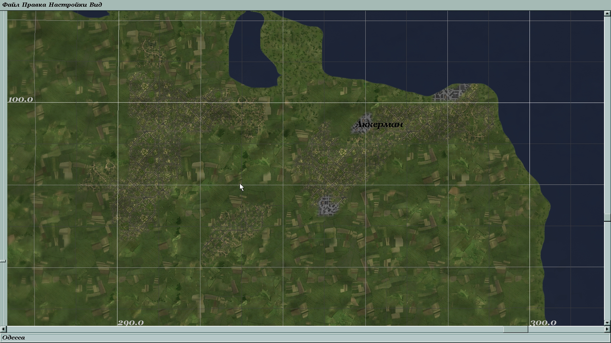Screen dimensions: 611x343
Task: Click the gray coastal urban block northeast
Action: point(451,93)
